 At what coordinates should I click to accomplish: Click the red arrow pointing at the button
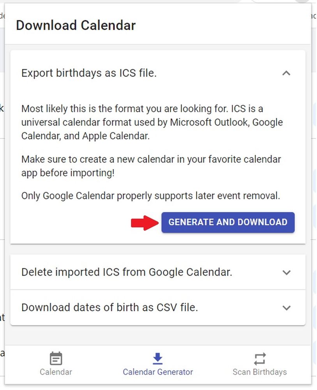[143, 223]
